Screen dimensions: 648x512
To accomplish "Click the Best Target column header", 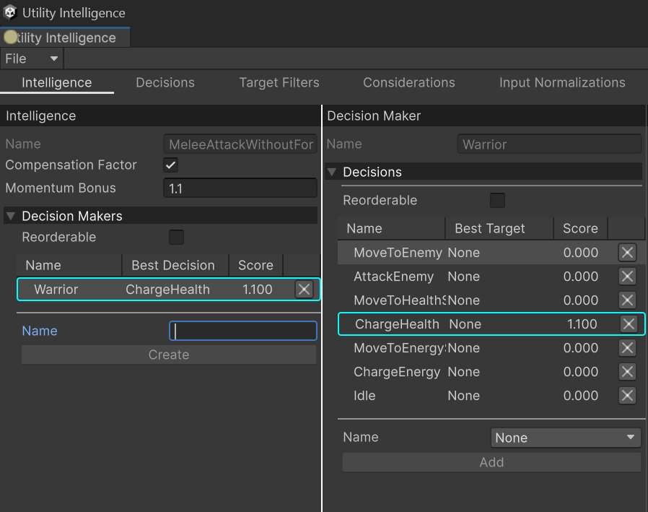I will click(499, 228).
